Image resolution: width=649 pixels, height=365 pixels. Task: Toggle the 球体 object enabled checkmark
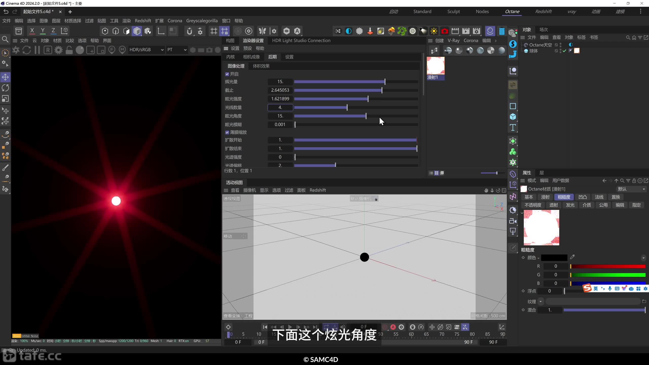pyautogui.click(x=564, y=51)
